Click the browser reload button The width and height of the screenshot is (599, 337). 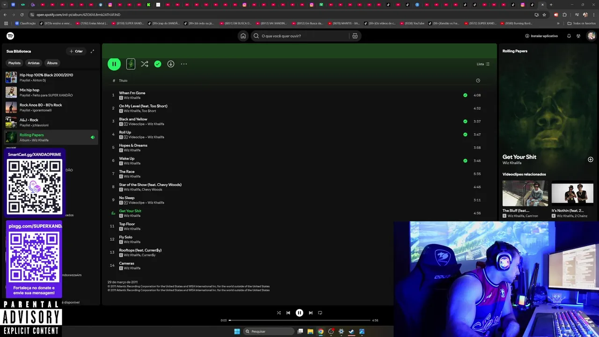coord(22,15)
